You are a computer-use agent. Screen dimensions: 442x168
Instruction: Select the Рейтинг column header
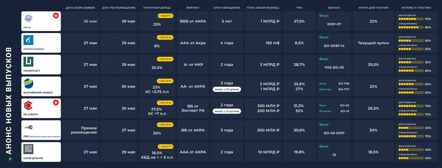pyautogui.click(x=193, y=7)
